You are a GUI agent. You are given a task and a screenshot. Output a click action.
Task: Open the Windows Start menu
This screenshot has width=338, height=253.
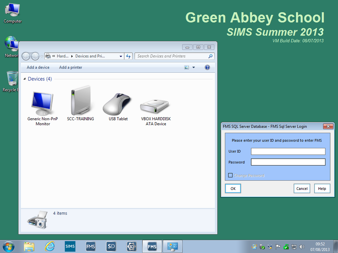click(8, 247)
